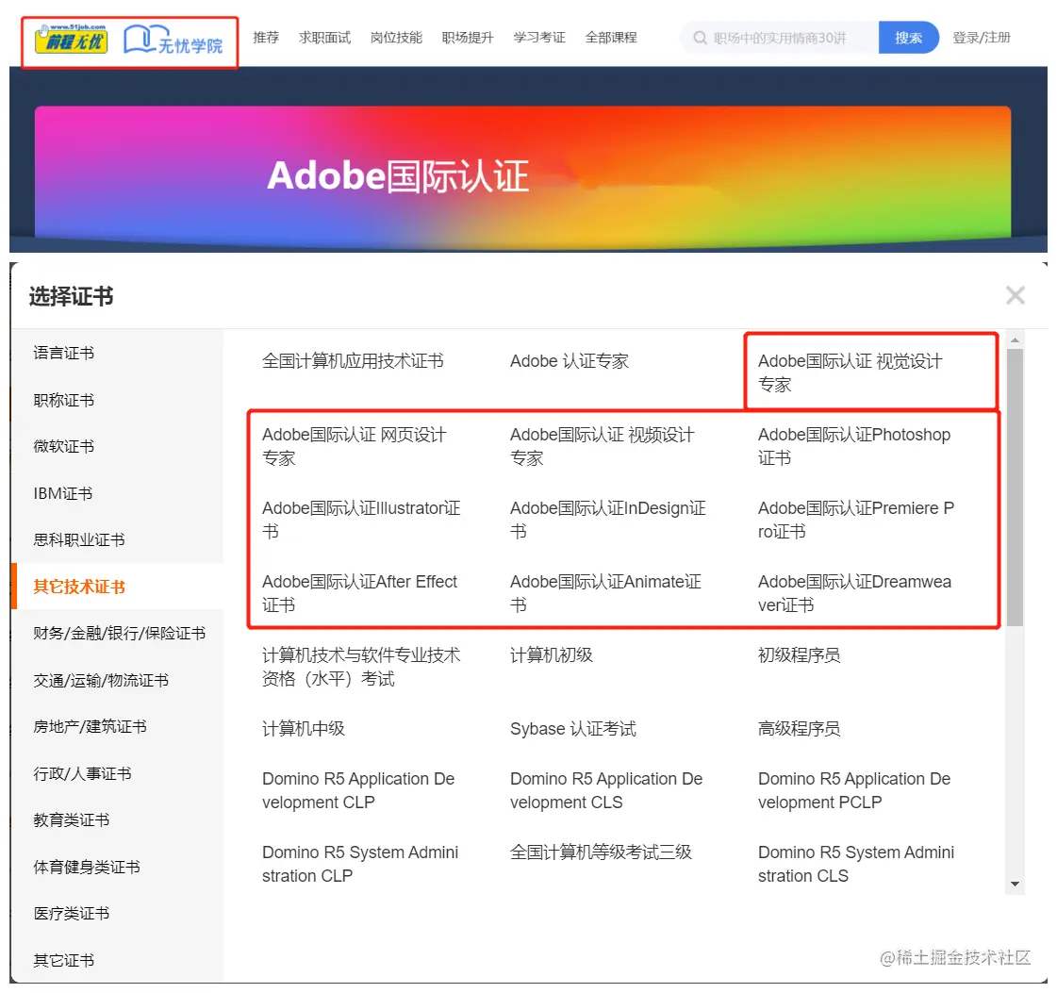This screenshot has height=993, width=1057.
Task: Click the Adobe国际认证 banner
Action: click(x=522, y=172)
